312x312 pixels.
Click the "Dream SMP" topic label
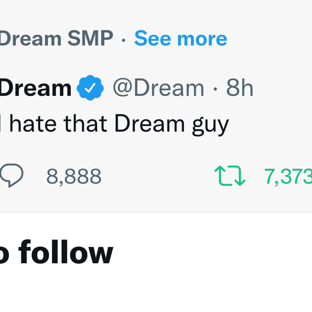point(56,39)
